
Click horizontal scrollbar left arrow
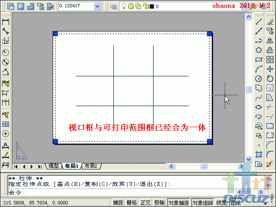click(172, 166)
